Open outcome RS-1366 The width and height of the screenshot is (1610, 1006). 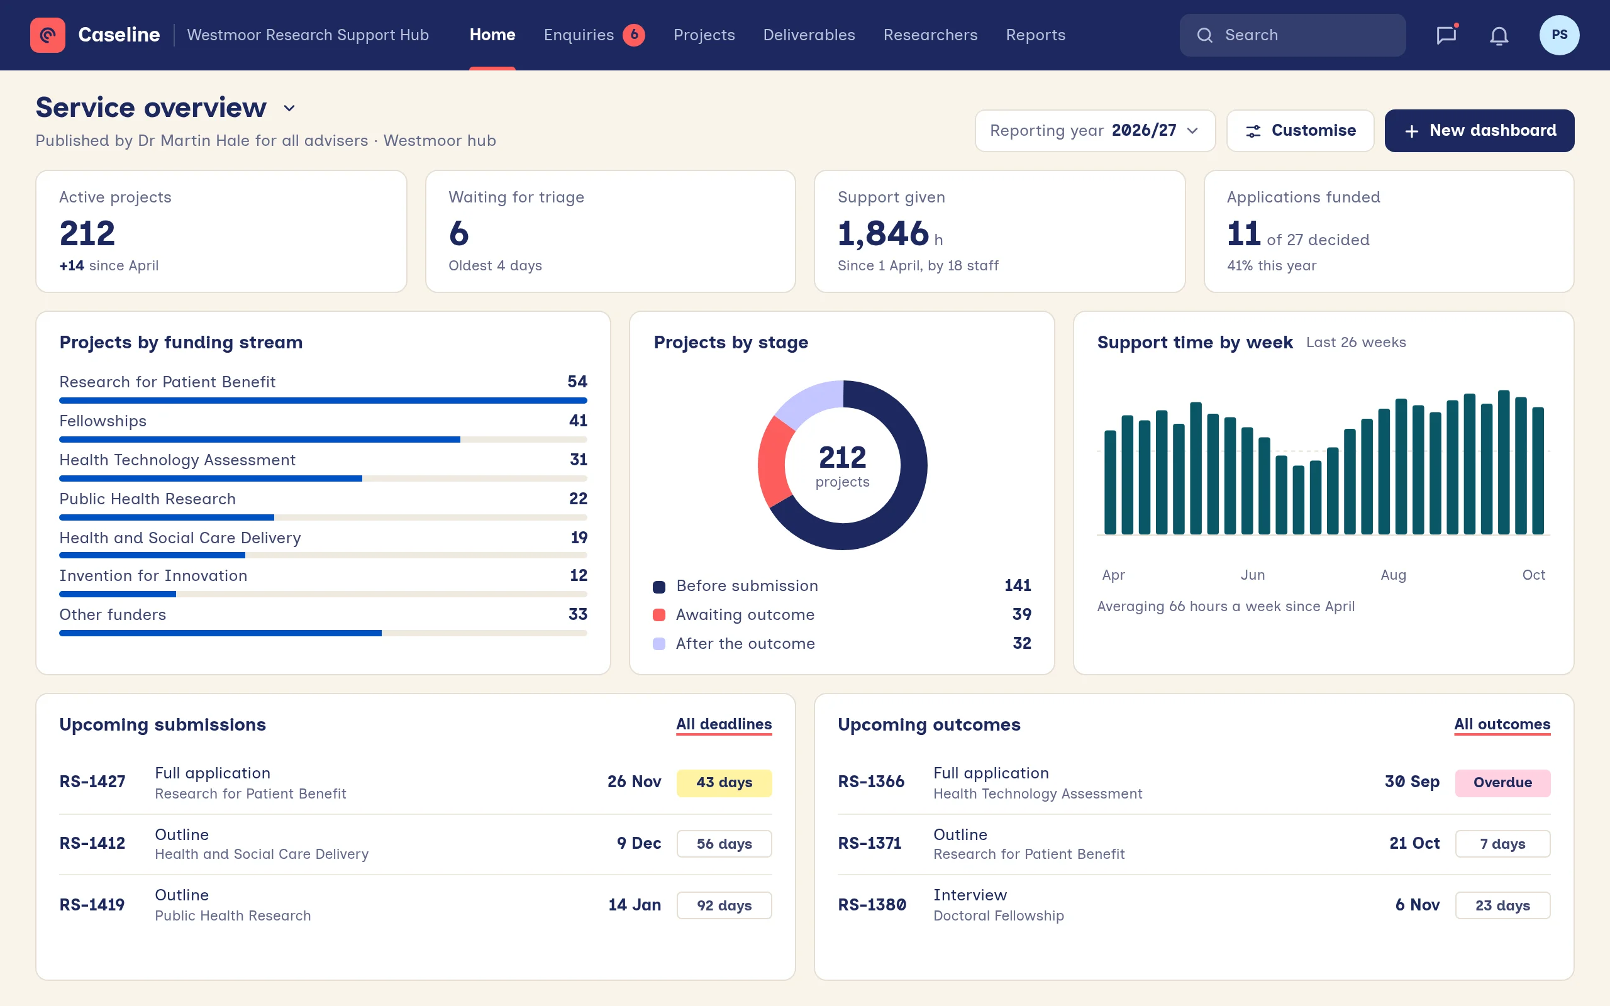point(1194,782)
